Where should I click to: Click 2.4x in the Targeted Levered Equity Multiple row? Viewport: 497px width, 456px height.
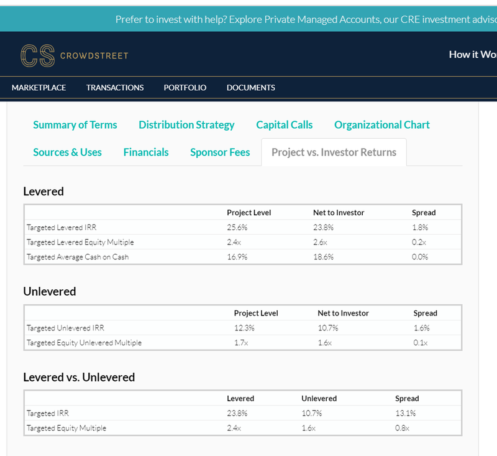[x=234, y=242]
